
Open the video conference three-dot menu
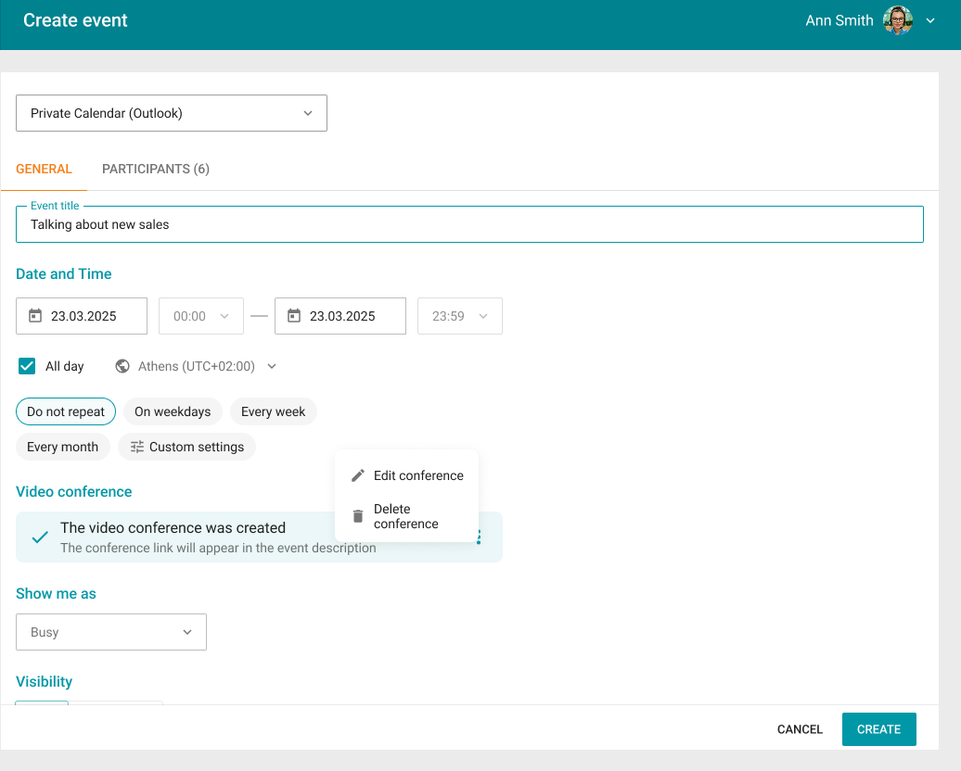click(x=480, y=537)
